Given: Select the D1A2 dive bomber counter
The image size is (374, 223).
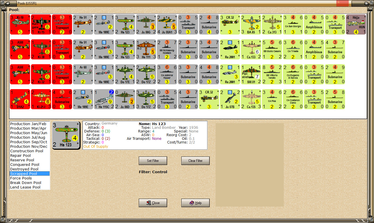Looking at the screenshot, I should point(20,99).
